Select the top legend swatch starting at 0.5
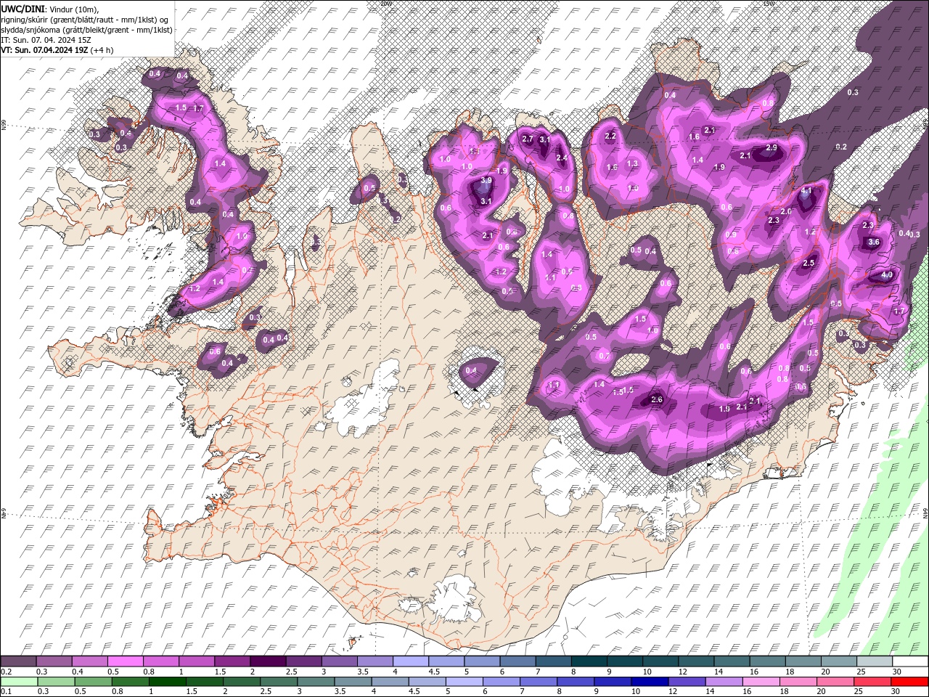Image resolution: width=929 pixels, height=697 pixels. [125, 661]
